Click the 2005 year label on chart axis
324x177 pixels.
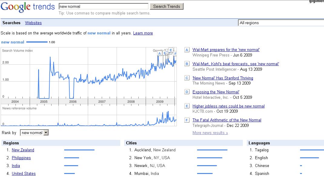[44, 101]
